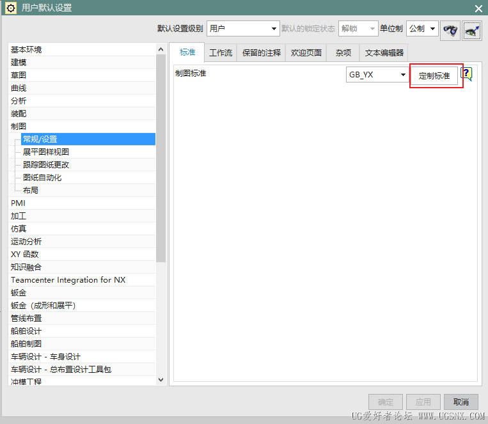
Task: Click the gear icon in title bar
Action: pyautogui.click(x=11, y=8)
